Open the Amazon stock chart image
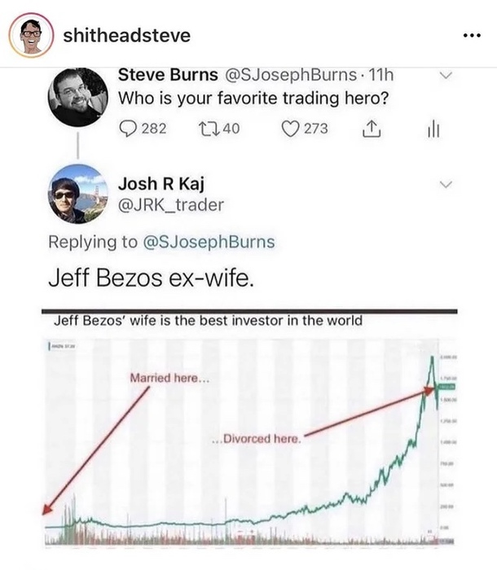The height and width of the screenshot is (570, 497). 248,440
